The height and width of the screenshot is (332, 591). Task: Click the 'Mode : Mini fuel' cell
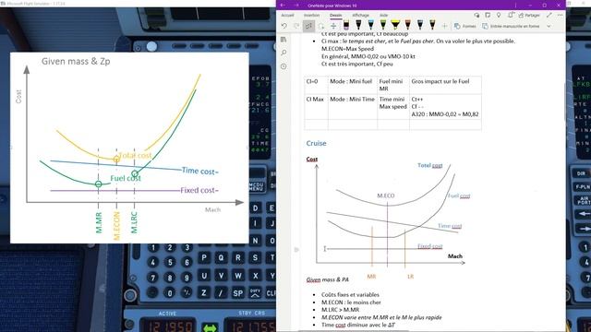point(353,85)
